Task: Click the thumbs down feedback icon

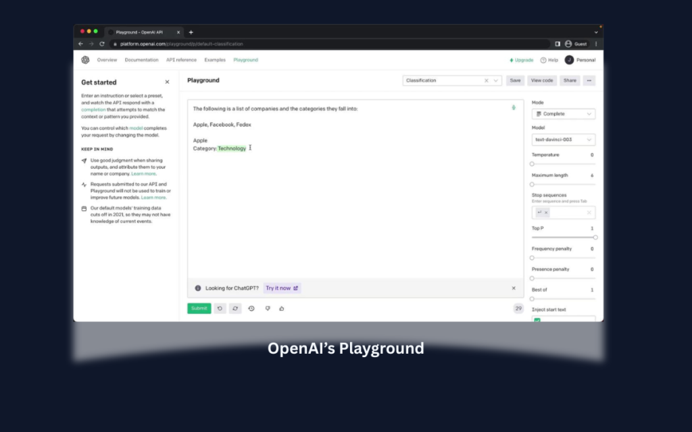Action: 268,308
